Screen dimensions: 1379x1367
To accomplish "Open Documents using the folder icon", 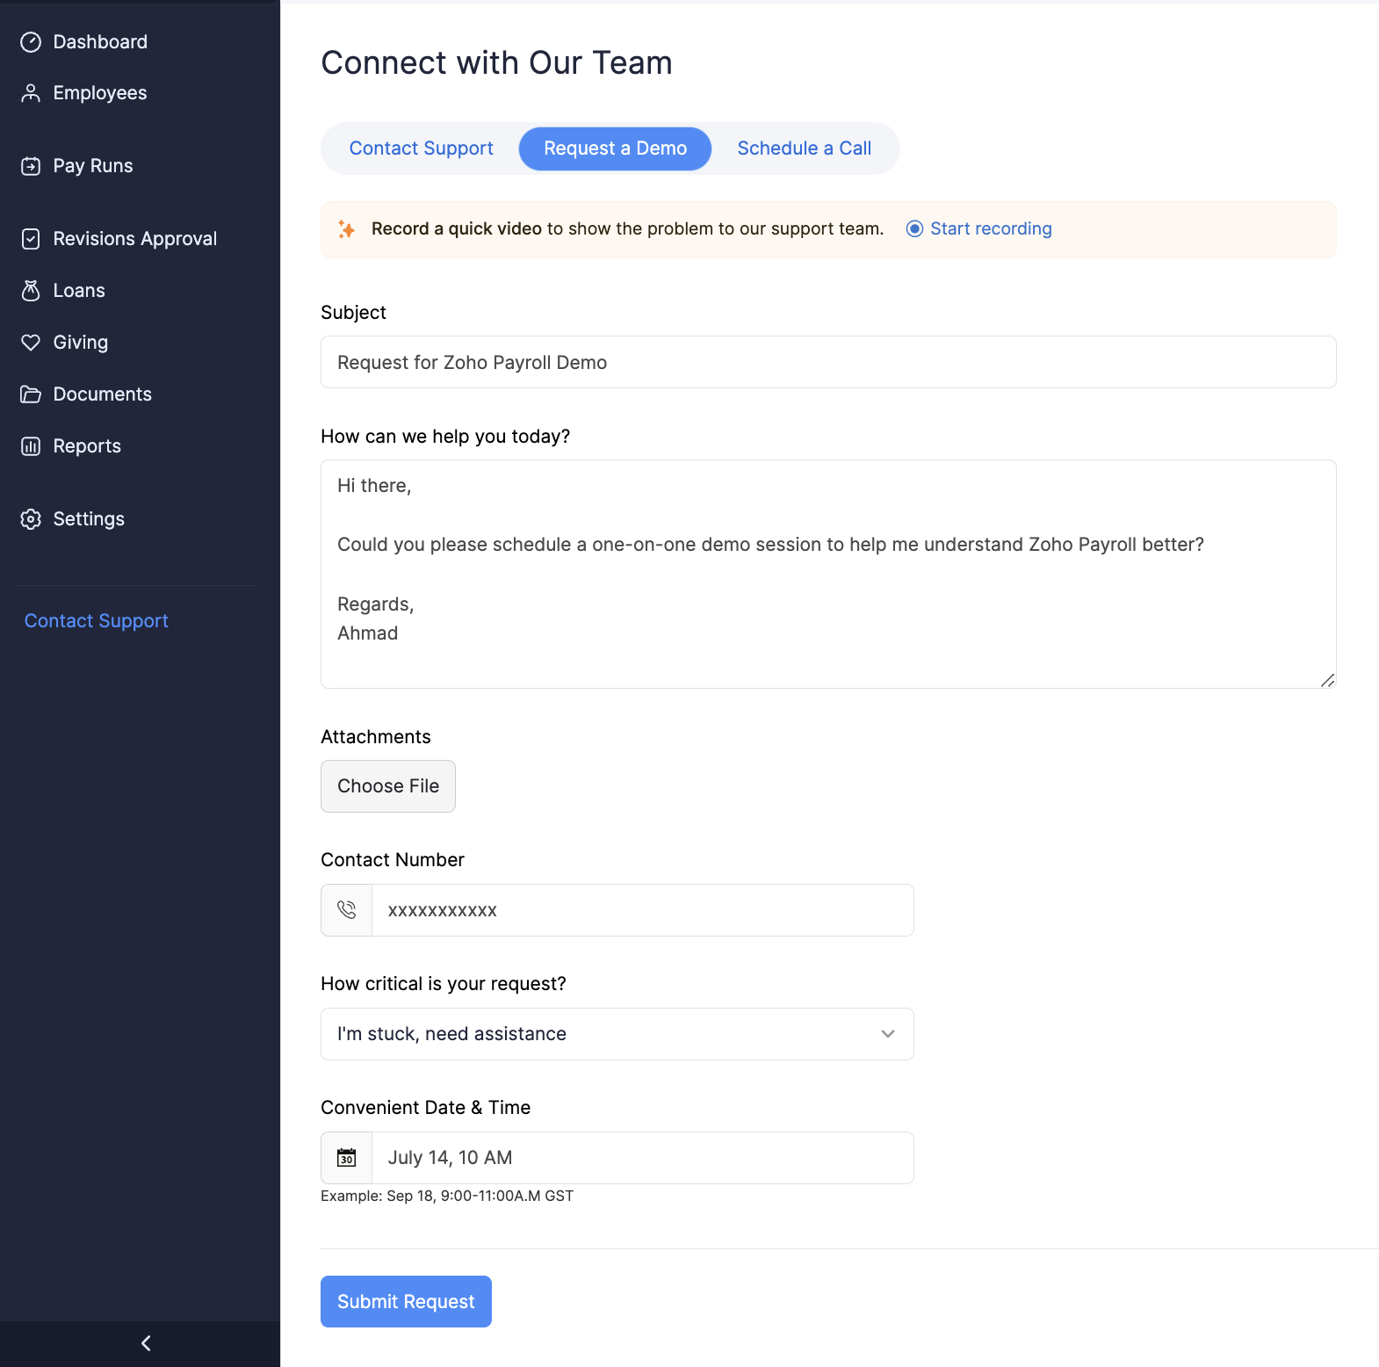I will click(x=31, y=394).
